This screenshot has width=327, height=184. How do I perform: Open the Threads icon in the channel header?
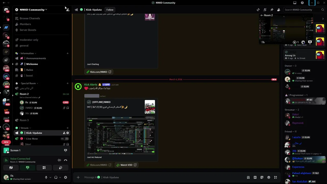pyautogui.click(x=258, y=10)
